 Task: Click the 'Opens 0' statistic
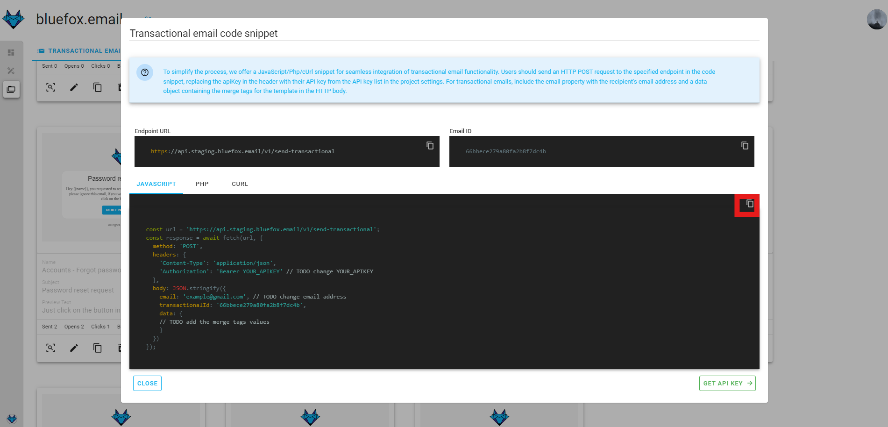click(74, 66)
